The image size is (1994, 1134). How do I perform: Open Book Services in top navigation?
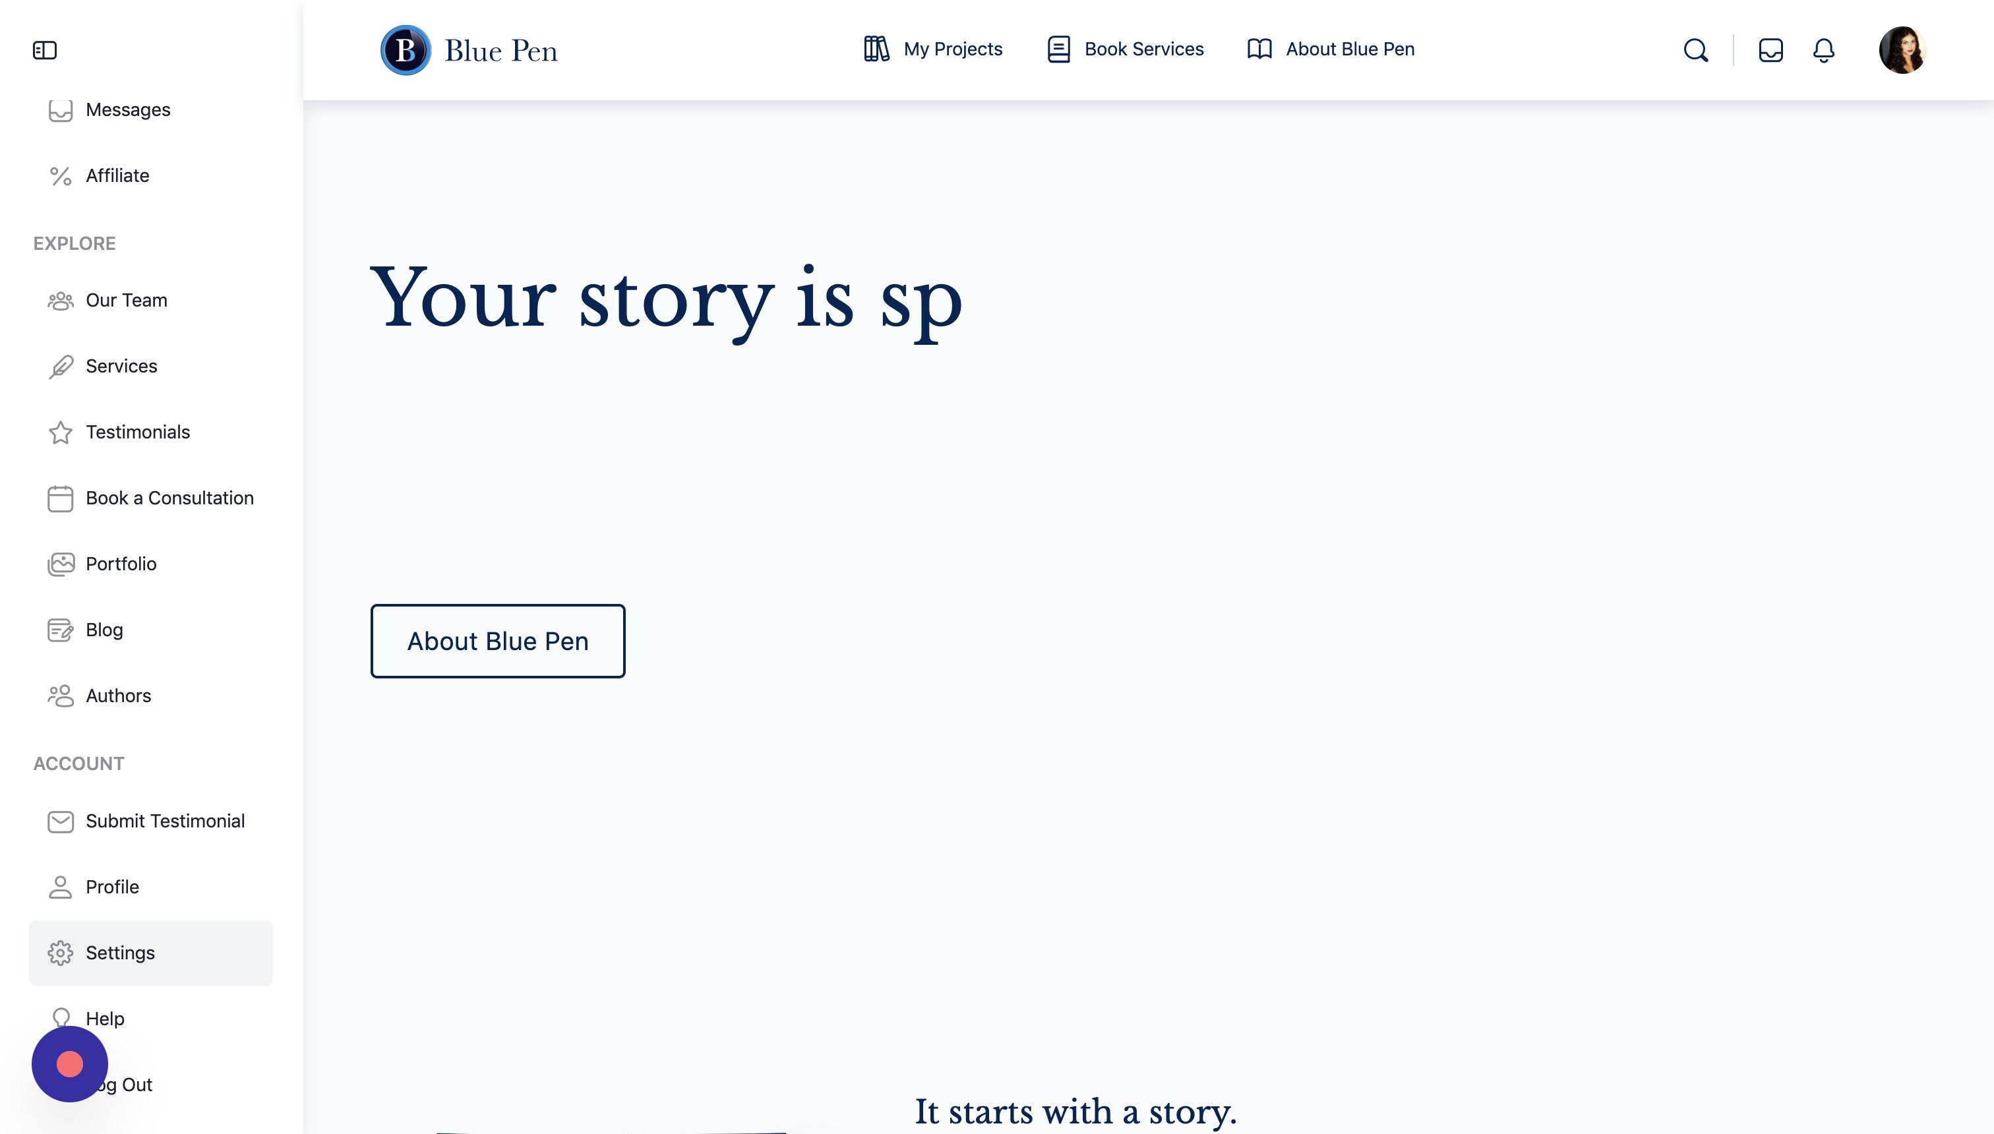point(1125,49)
